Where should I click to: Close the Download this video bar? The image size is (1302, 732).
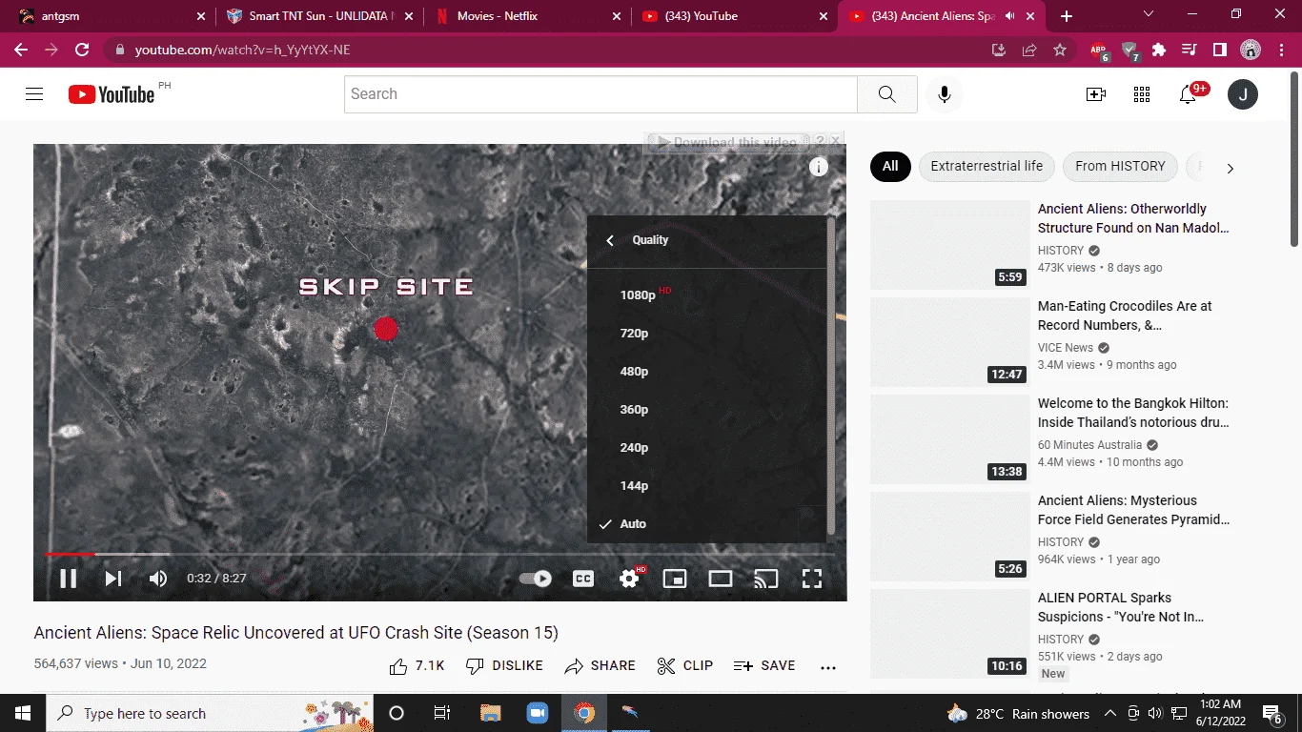836,141
